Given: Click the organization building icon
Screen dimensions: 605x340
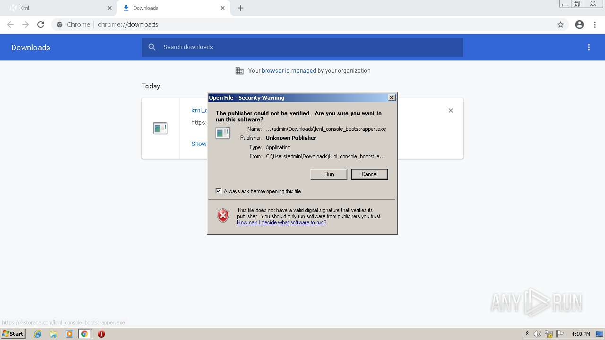Looking at the screenshot, I should [x=240, y=71].
